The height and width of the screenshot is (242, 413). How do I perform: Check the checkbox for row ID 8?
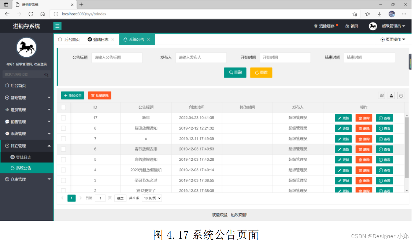pos(63,128)
